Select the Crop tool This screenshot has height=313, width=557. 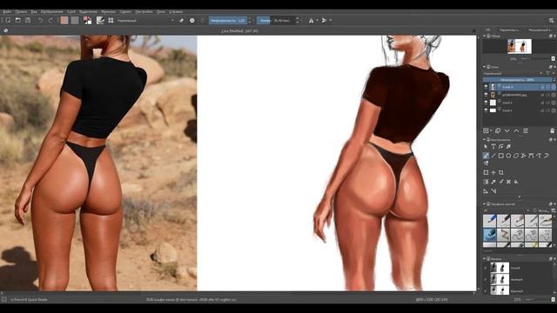pos(501,172)
